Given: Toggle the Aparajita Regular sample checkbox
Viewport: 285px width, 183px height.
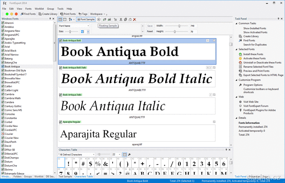Looking at the screenshot, I should (61, 122).
